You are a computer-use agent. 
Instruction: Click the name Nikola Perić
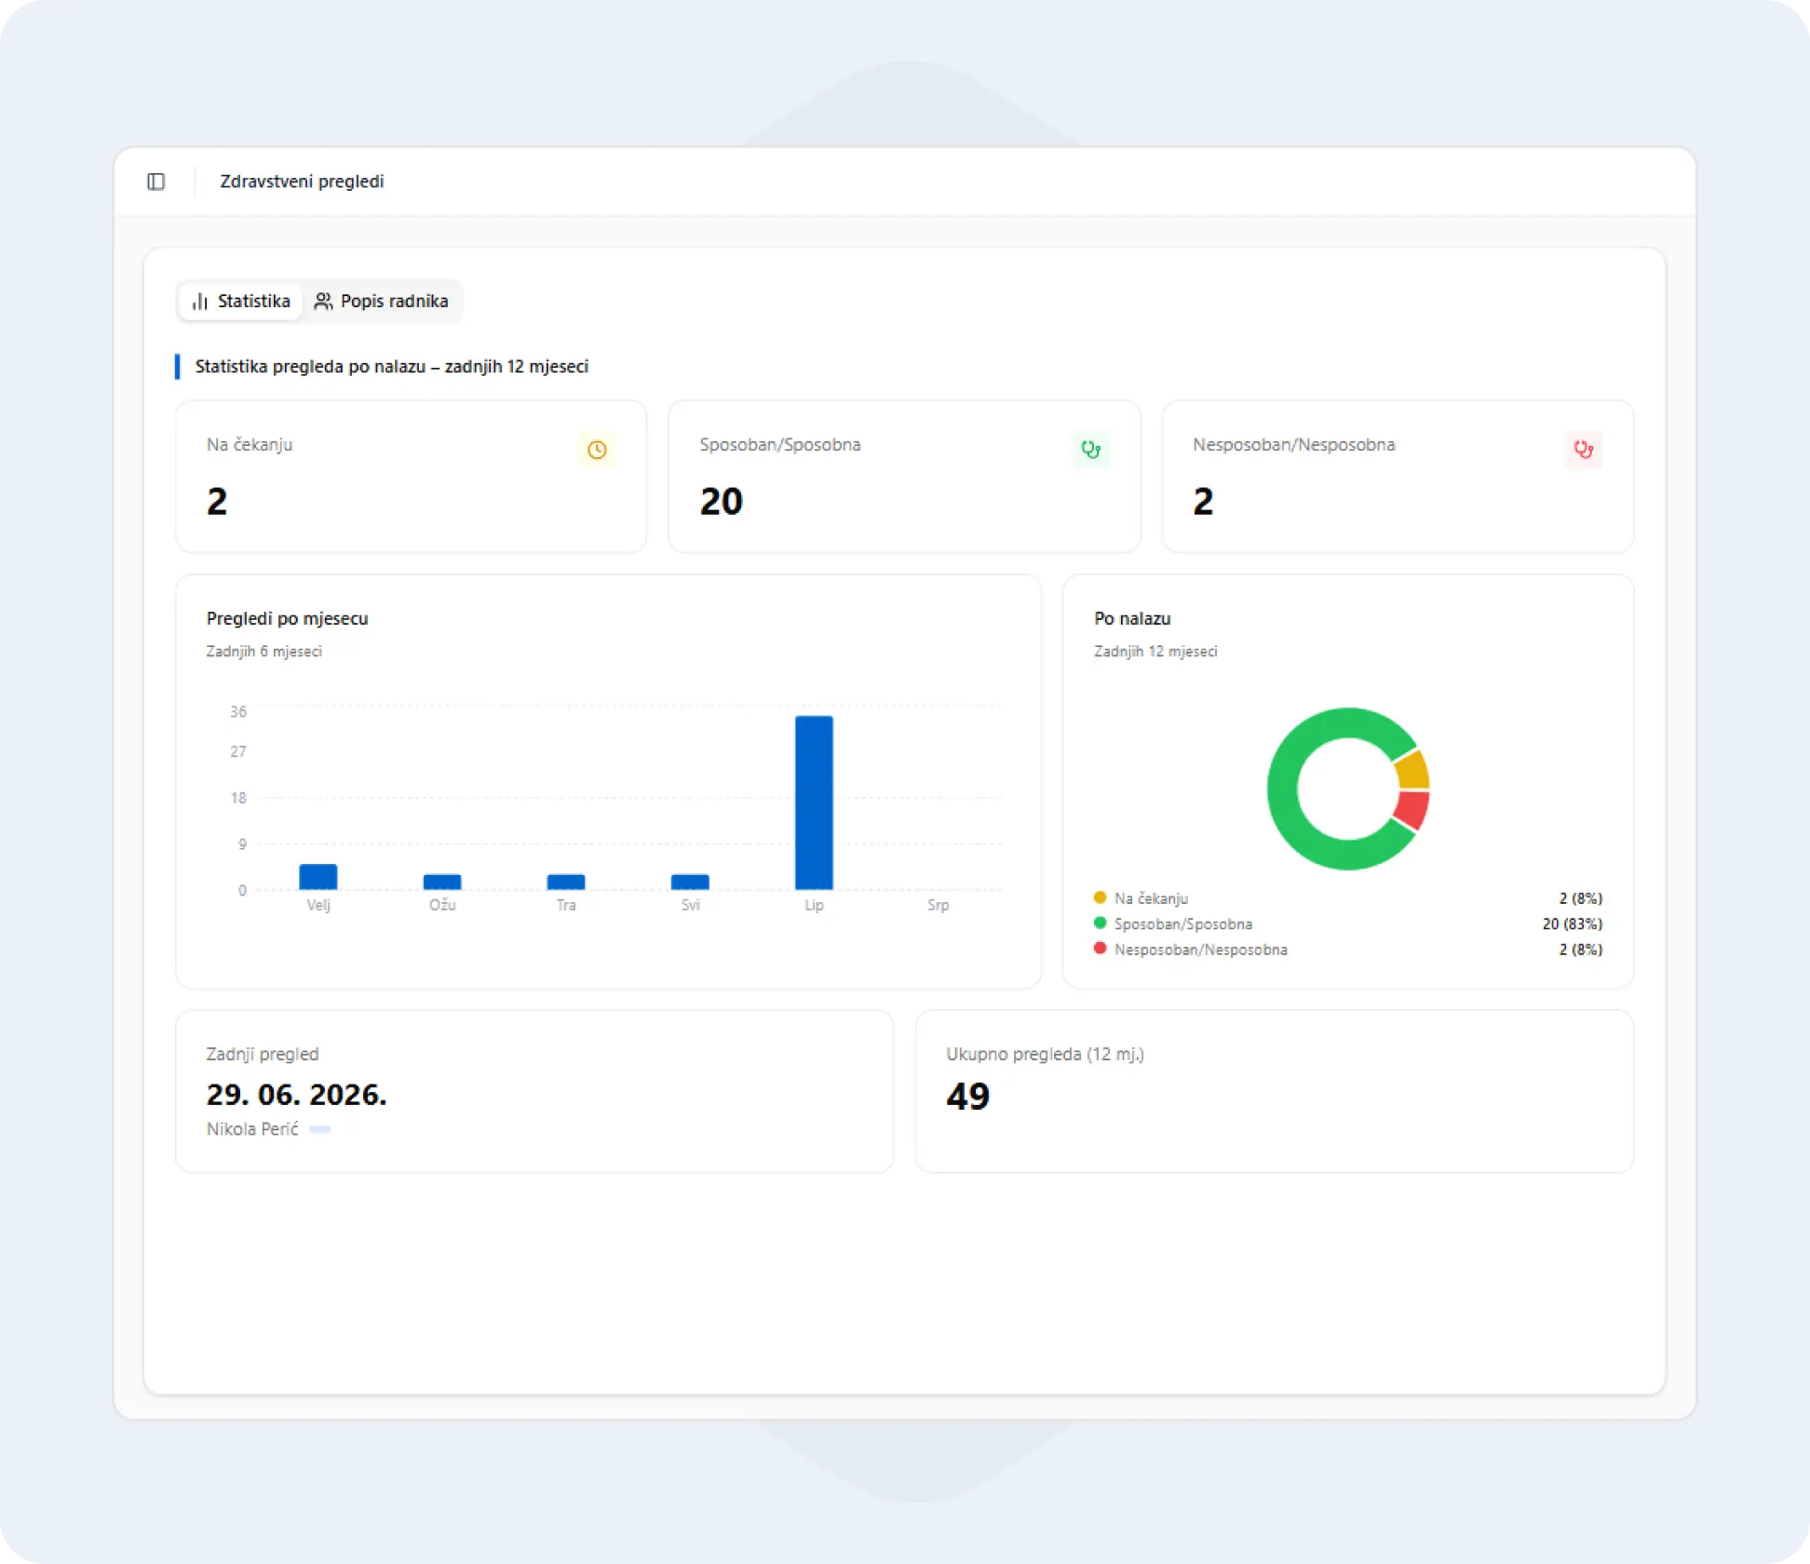pyautogui.click(x=252, y=1129)
